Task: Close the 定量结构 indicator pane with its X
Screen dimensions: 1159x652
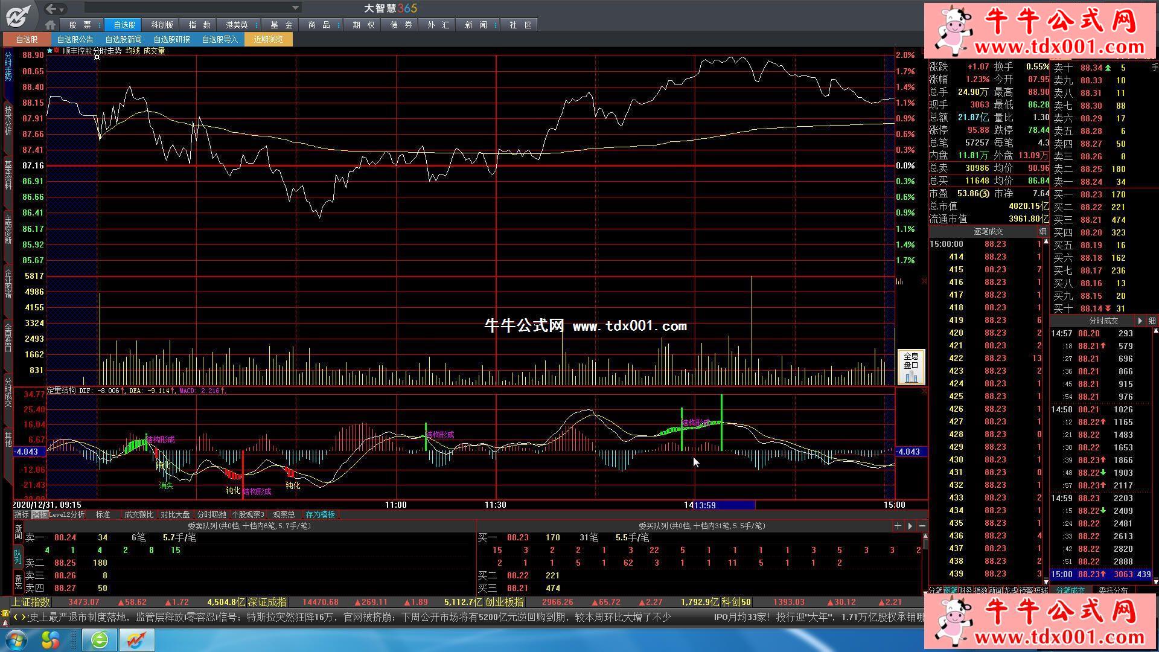Action: [x=924, y=391]
